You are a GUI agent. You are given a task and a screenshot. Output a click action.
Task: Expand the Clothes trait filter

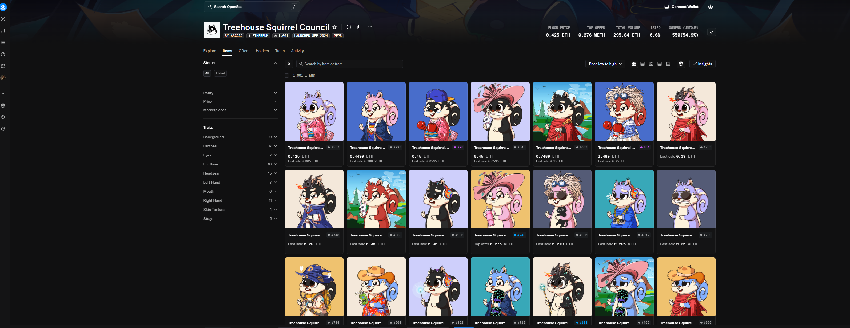pos(240,146)
